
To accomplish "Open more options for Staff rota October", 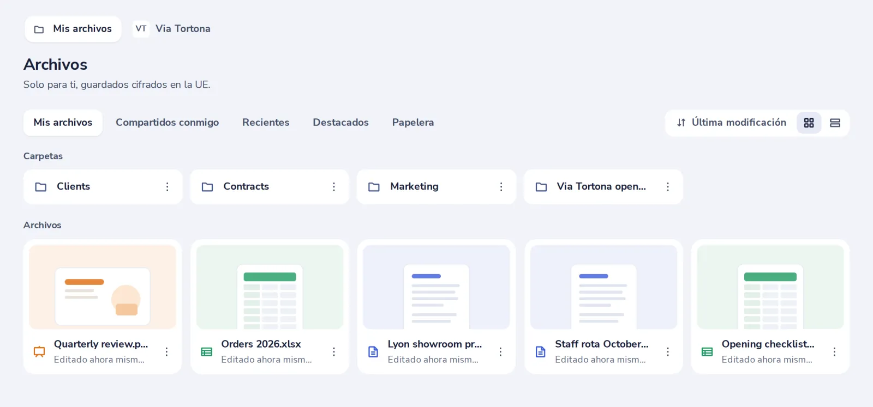I will click(667, 352).
